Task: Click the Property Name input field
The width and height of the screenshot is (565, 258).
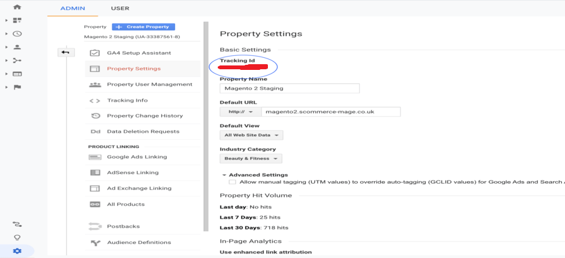Action: [x=289, y=88]
